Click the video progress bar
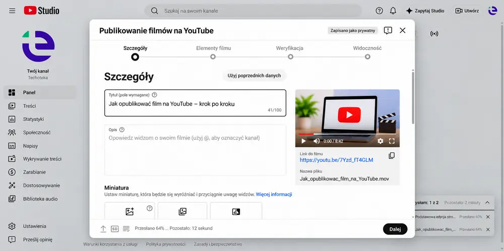Screen dimensions: 504x251 [347, 134]
